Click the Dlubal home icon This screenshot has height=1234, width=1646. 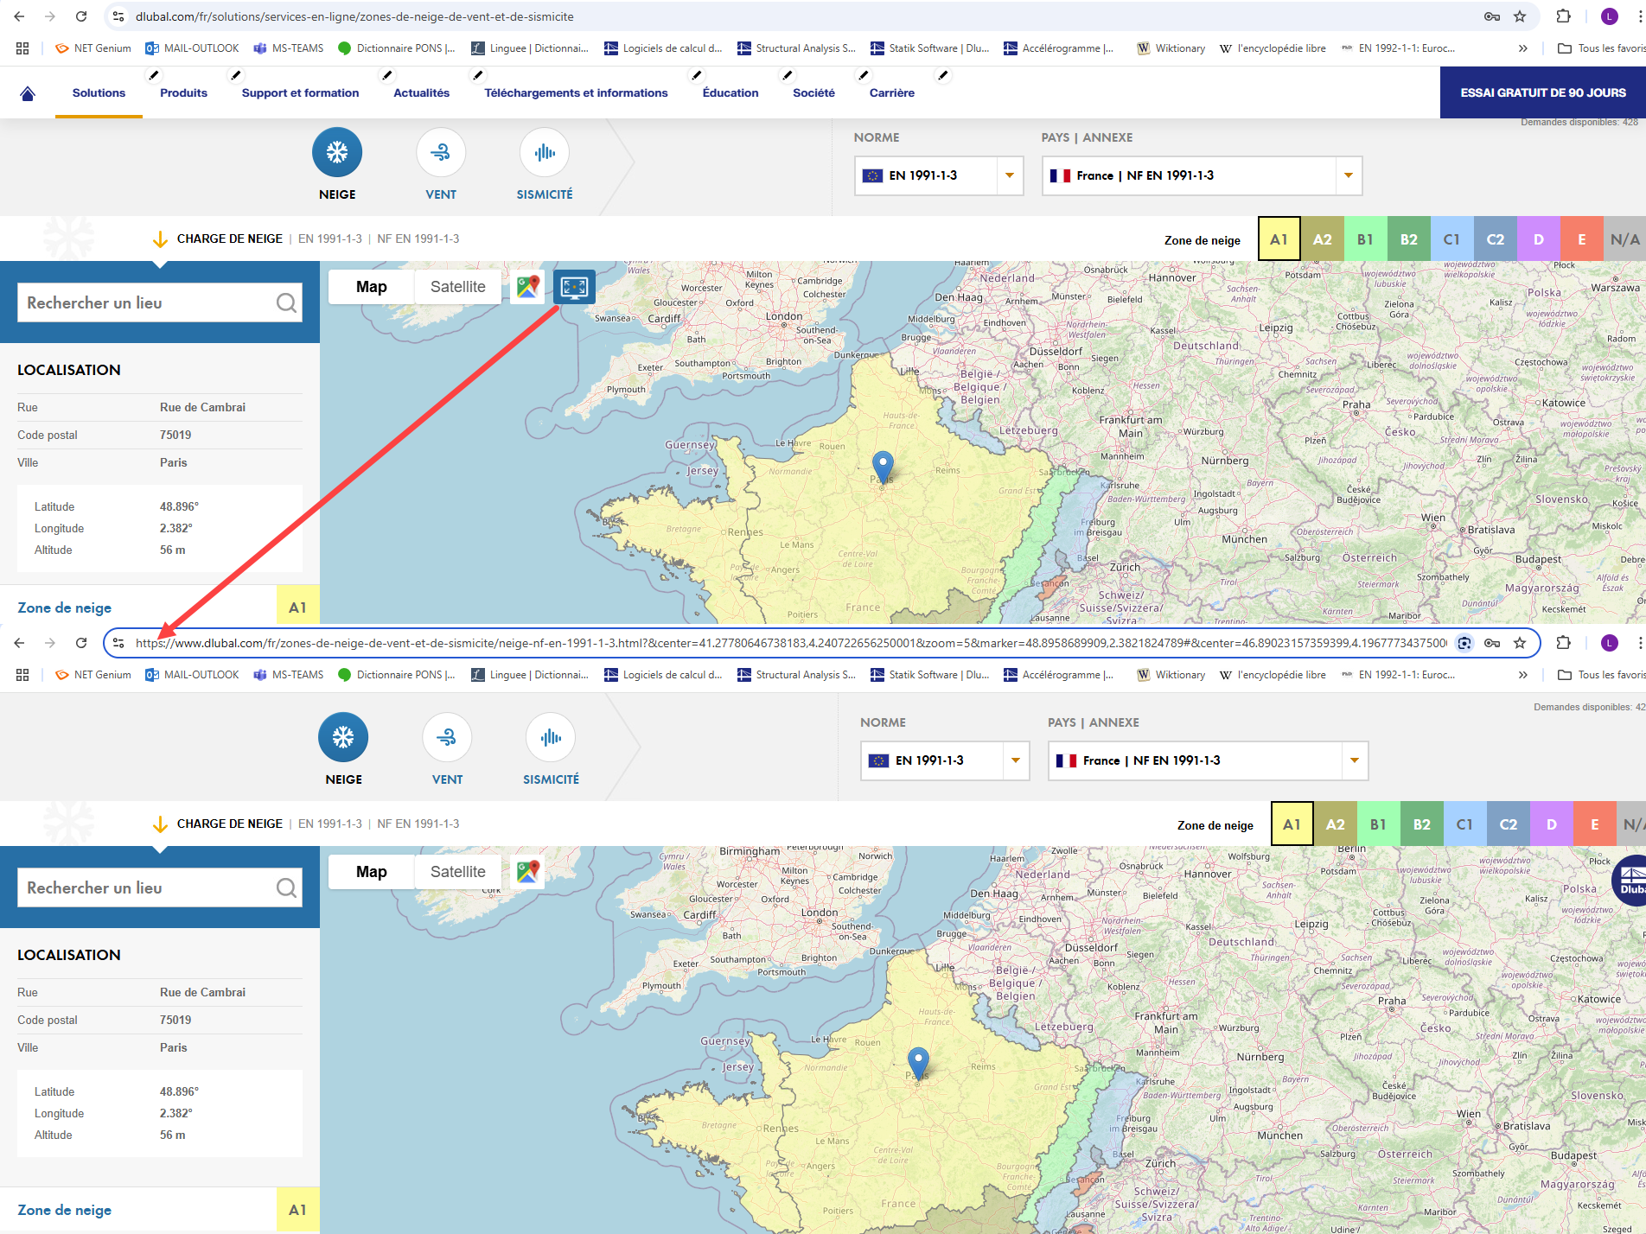pyautogui.click(x=27, y=92)
